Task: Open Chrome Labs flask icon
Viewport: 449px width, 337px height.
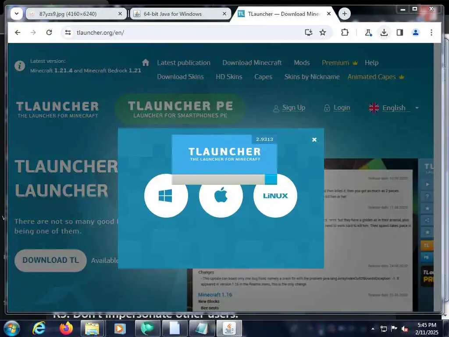Action: pos(368,32)
